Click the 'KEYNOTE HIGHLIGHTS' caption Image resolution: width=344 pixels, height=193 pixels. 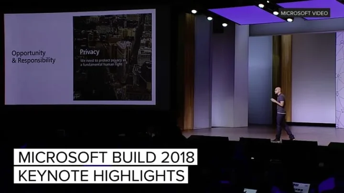pos(101,175)
